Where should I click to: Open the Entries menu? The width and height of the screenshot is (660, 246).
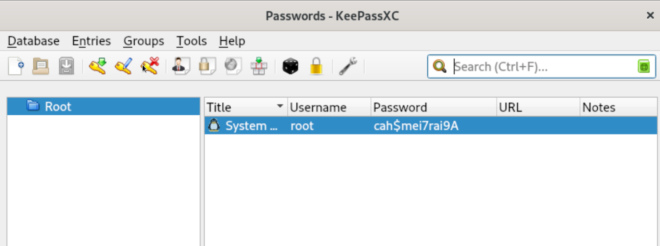pos(91,41)
